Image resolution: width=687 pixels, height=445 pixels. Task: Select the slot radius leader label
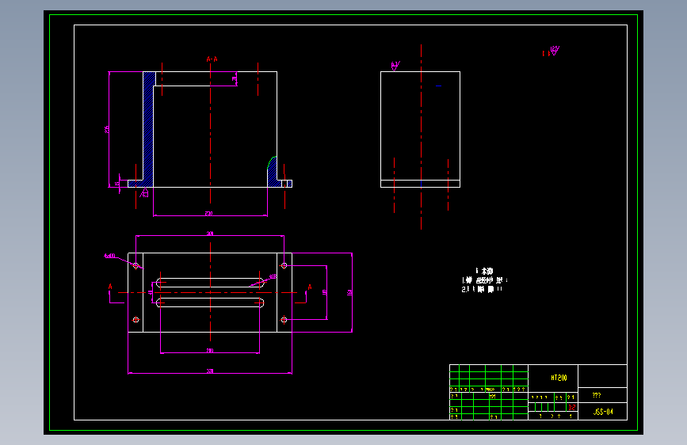273,276
